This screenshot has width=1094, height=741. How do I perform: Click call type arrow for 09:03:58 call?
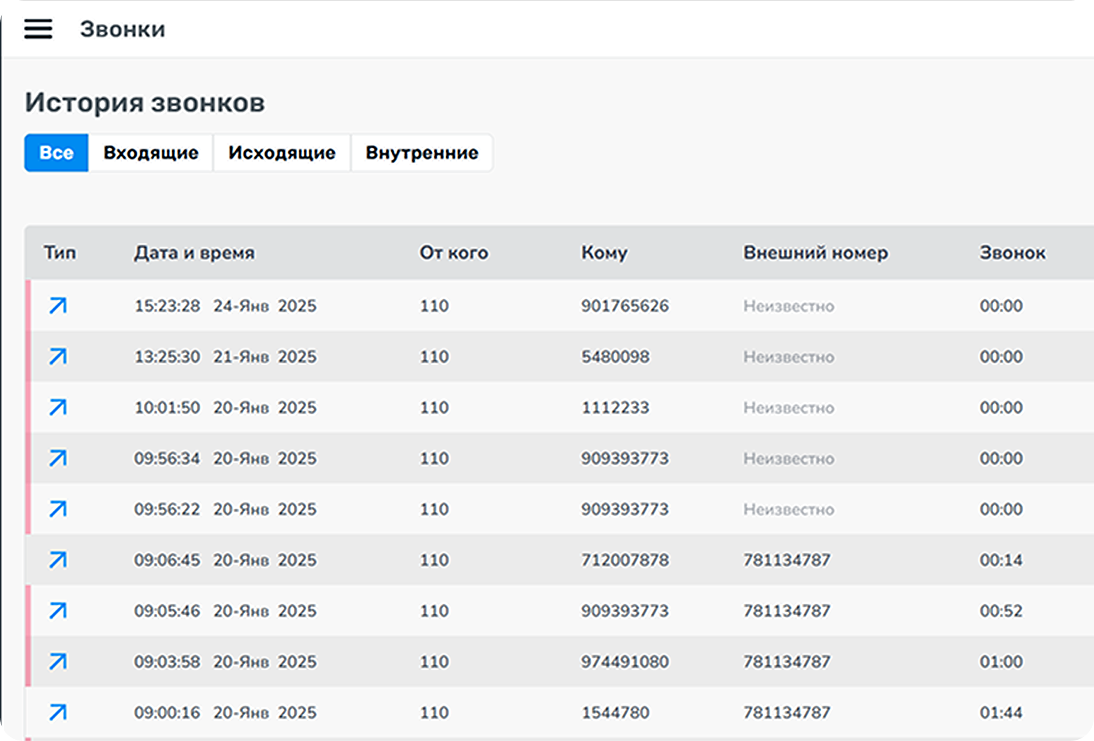pos(58,662)
